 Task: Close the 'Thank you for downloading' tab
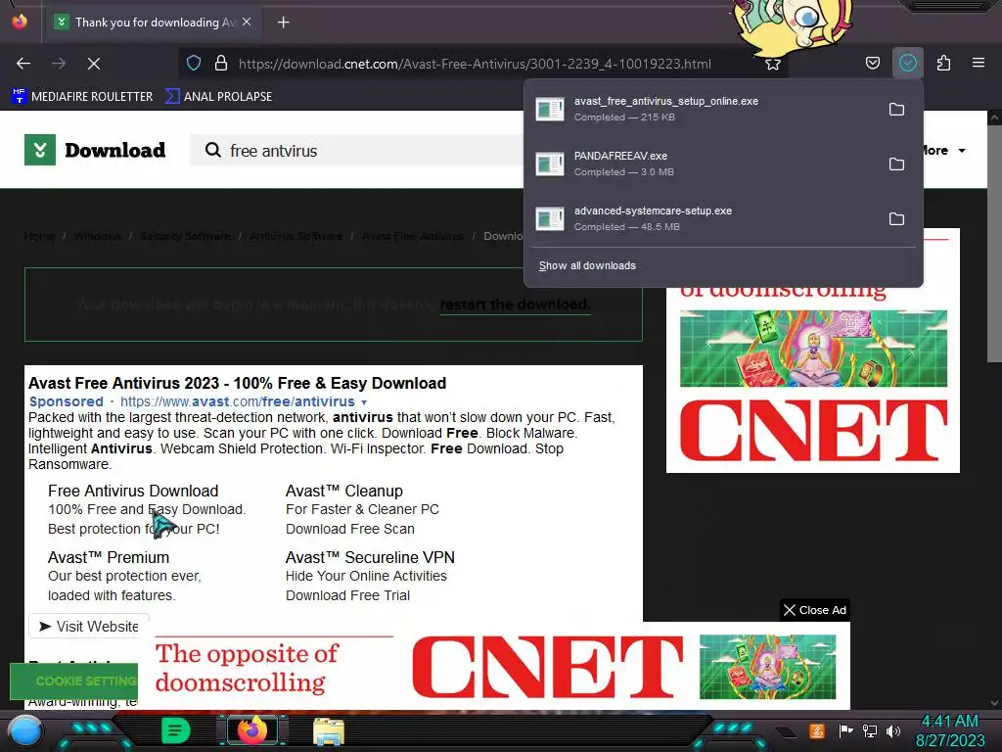tap(247, 22)
